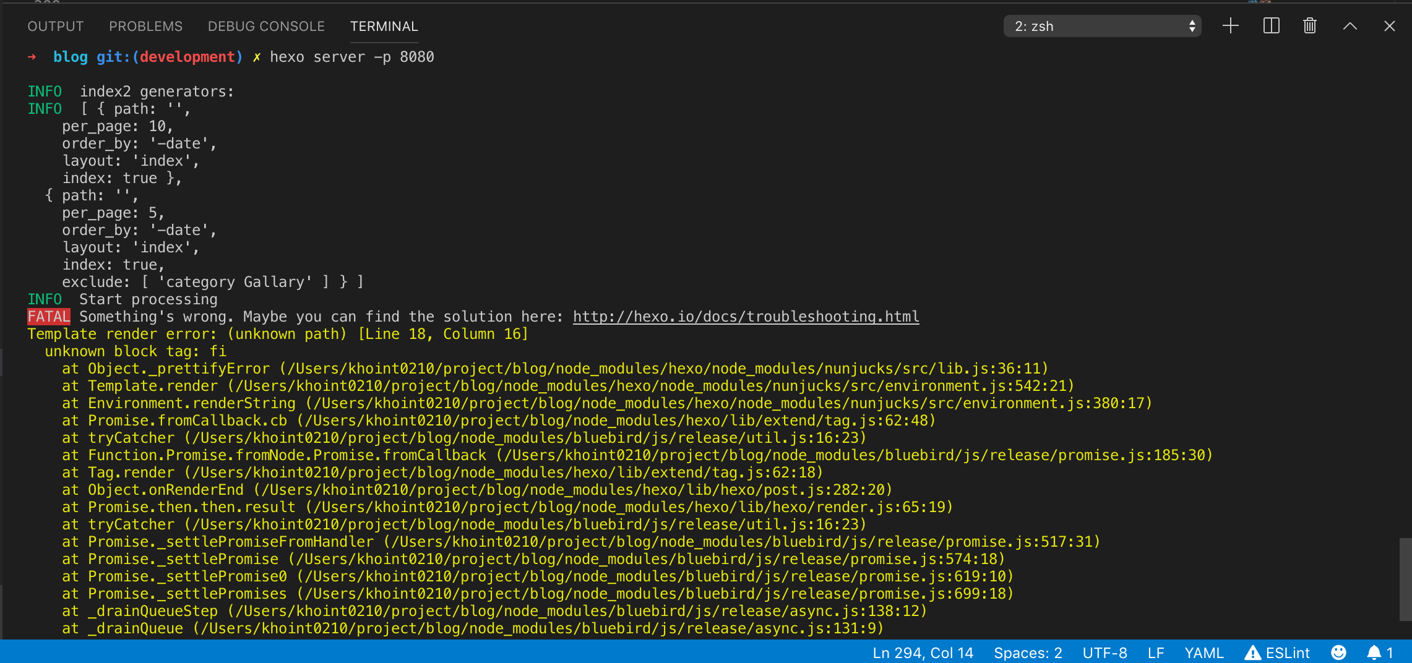
Task: Click the environment.js:542:21 stack path
Action: pos(651,386)
